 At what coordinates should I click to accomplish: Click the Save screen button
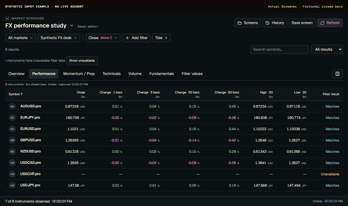302,23
